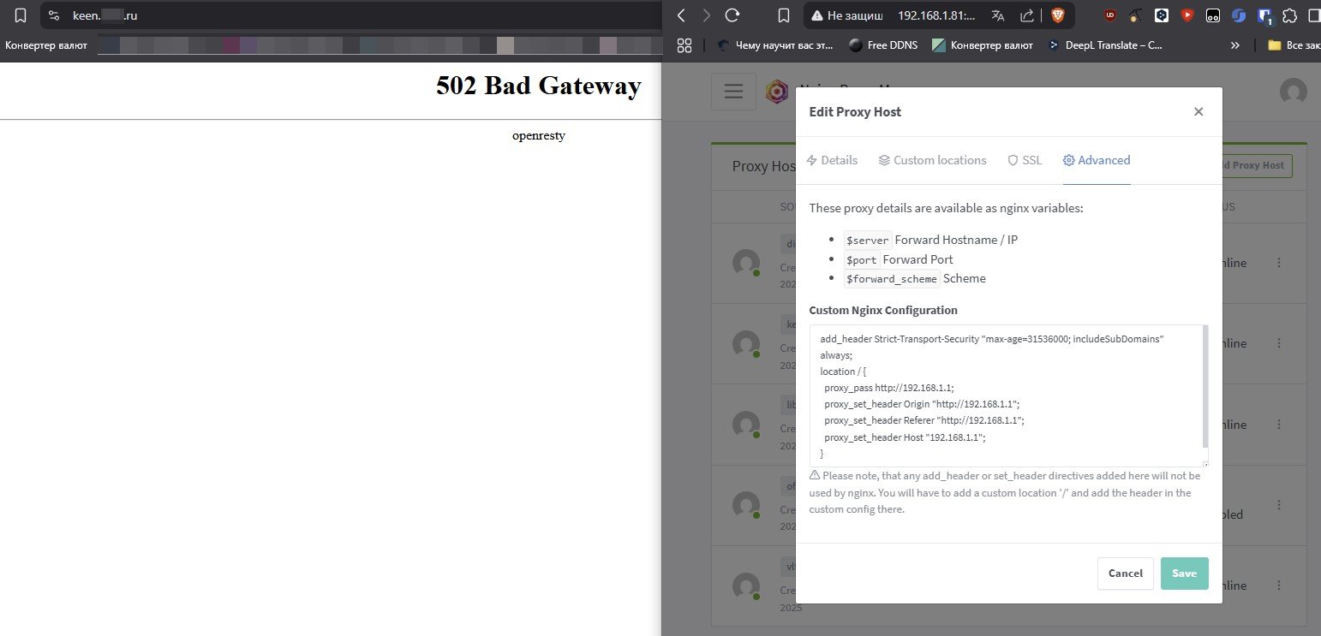
Task: Click the Cancel button
Action: (1126, 574)
